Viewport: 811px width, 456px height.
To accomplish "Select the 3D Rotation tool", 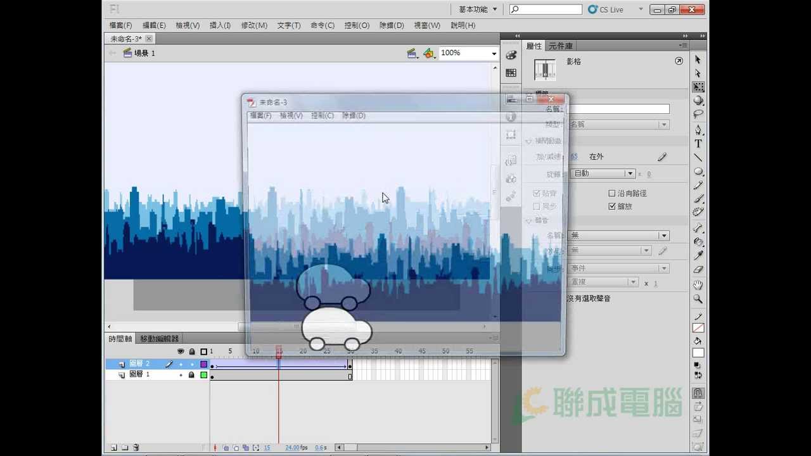I will 698,101.
